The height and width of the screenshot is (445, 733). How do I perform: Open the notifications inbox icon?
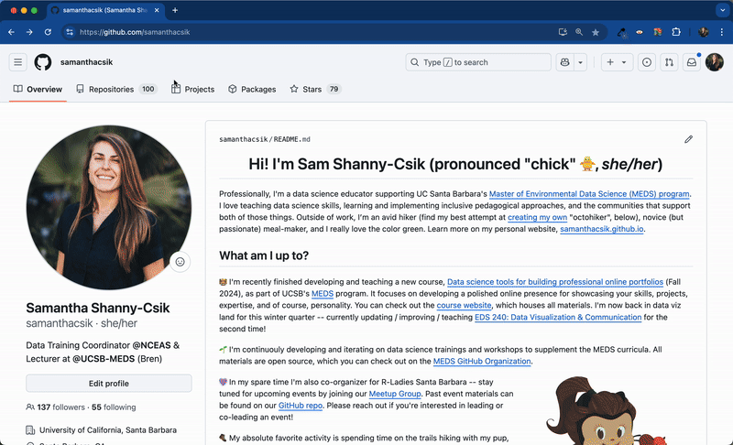(692, 62)
